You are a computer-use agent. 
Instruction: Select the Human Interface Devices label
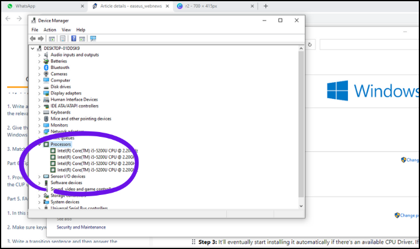click(74, 100)
